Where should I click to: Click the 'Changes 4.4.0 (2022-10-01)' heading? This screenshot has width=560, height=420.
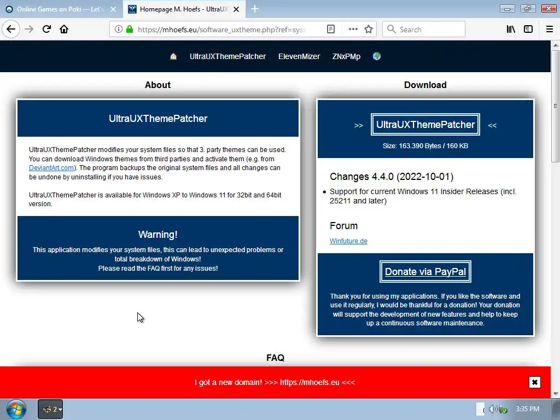pyautogui.click(x=392, y=177)
